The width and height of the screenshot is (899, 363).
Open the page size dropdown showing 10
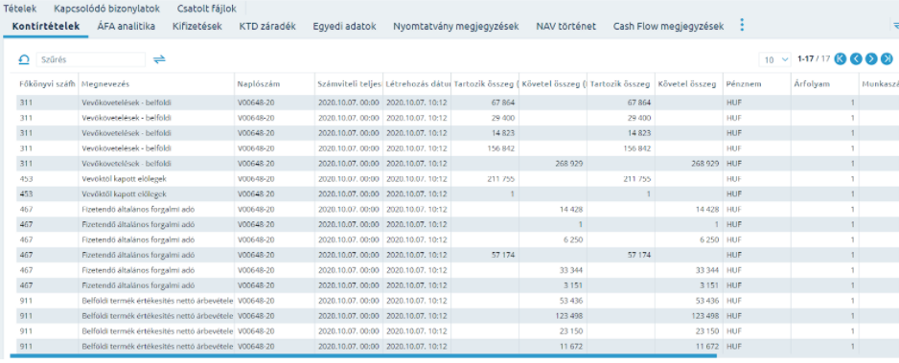tap(774, 59)
